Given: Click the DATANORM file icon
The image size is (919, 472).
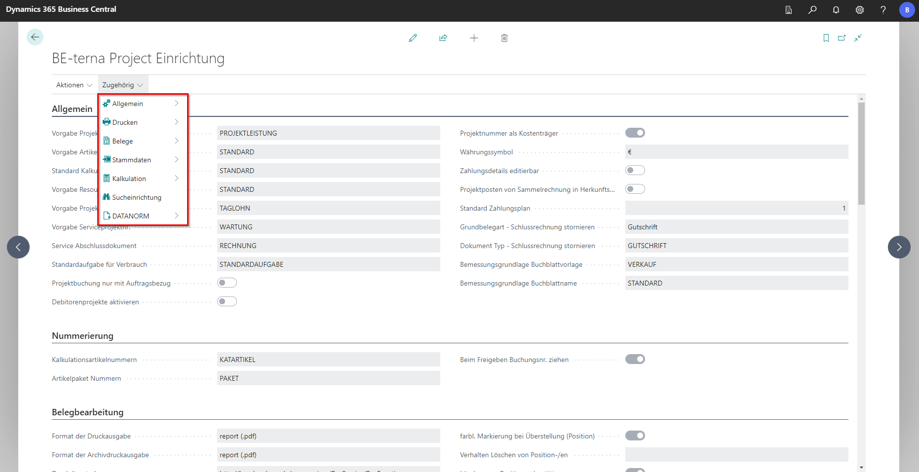Looking at the screenshot, I should coord(107,216).
